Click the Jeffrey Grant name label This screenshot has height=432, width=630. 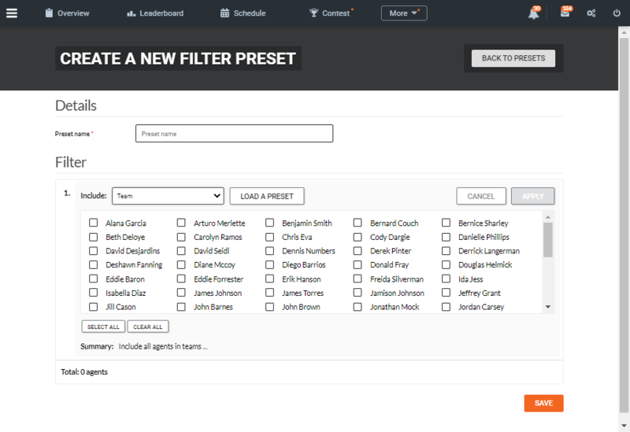[480, 293]
